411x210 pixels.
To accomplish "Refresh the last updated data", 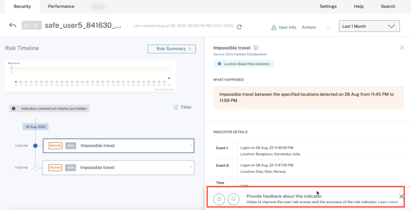I will [239, 27].
